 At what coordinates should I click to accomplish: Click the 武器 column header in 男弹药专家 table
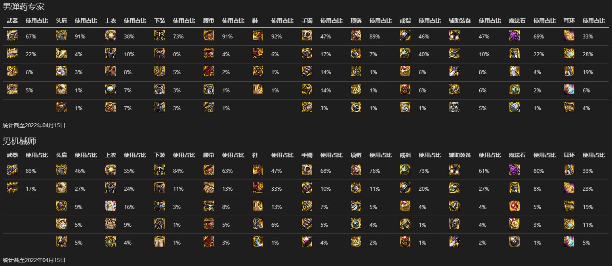12,21
